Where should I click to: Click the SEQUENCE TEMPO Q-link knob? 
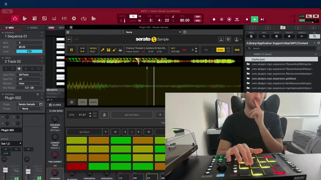point(55,119)
